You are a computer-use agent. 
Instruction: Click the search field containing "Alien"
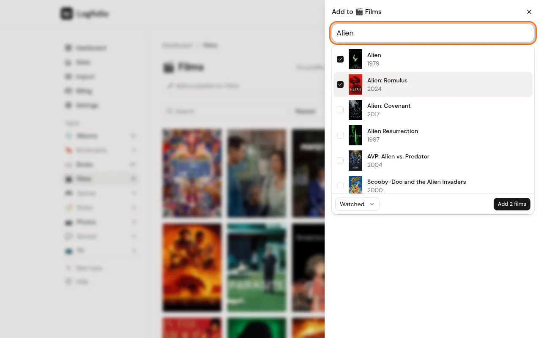click(433, 33)
